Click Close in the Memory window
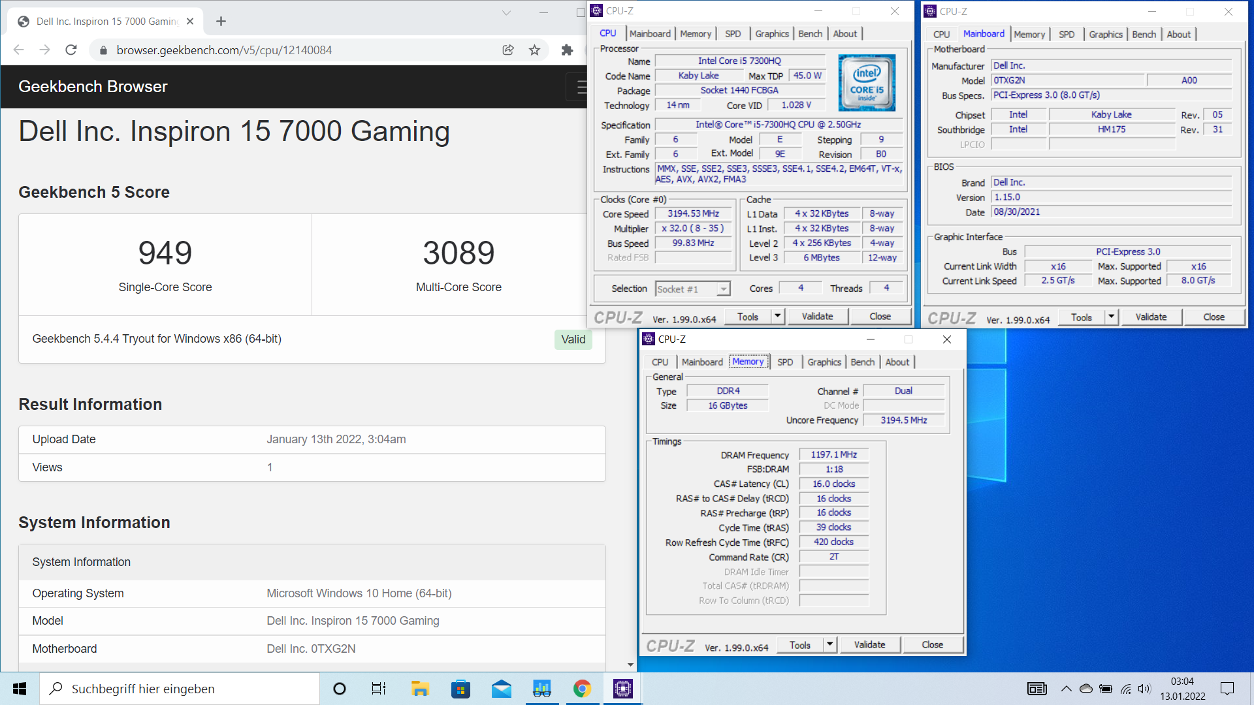Screen dimensions: 1254x705 pos(932,645)
